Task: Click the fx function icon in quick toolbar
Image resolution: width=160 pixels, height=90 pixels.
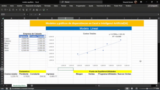Action: pyautogui.click(x=33, y=10)
